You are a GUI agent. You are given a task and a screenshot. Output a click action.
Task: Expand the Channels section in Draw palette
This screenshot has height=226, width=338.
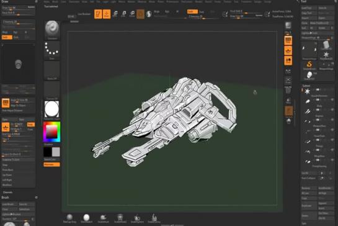coord(8,192)
